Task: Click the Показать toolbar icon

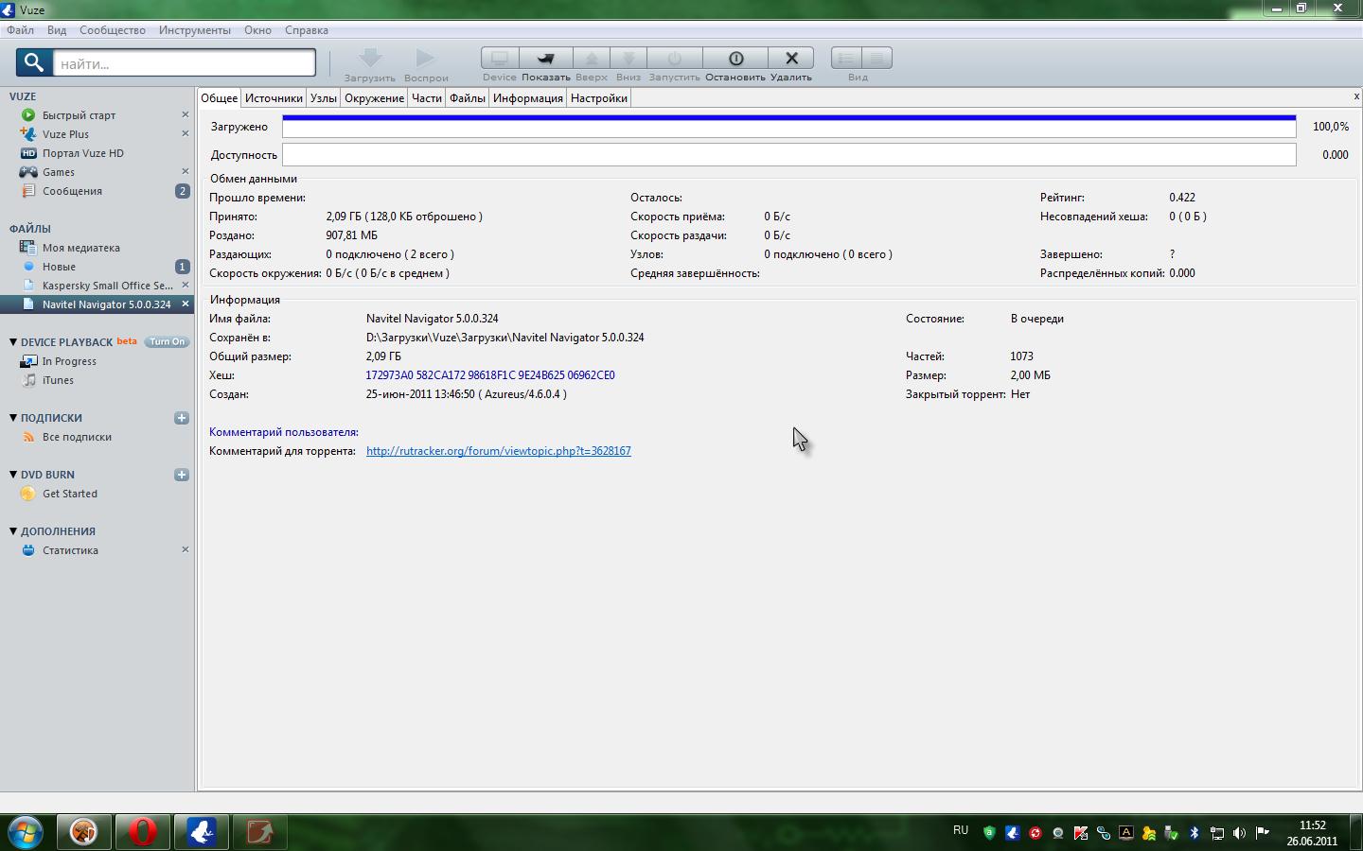Action: pyautogui.click(x=546, y=59)
